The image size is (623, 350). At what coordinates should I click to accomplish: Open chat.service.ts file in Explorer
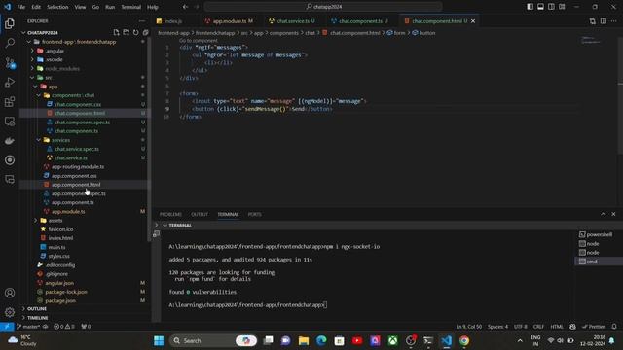pyautogui.click(x=71, y=157)
